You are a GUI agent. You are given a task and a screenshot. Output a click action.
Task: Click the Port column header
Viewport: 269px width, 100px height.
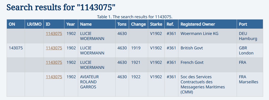[250, 24]
